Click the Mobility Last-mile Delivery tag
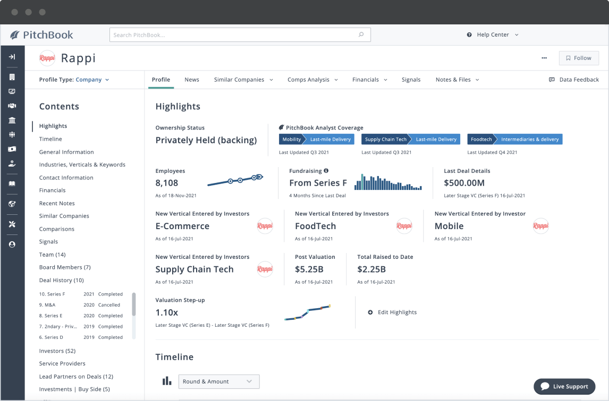Image resolution: width=609 pixels, height=401 pixels. click(317, 139)
